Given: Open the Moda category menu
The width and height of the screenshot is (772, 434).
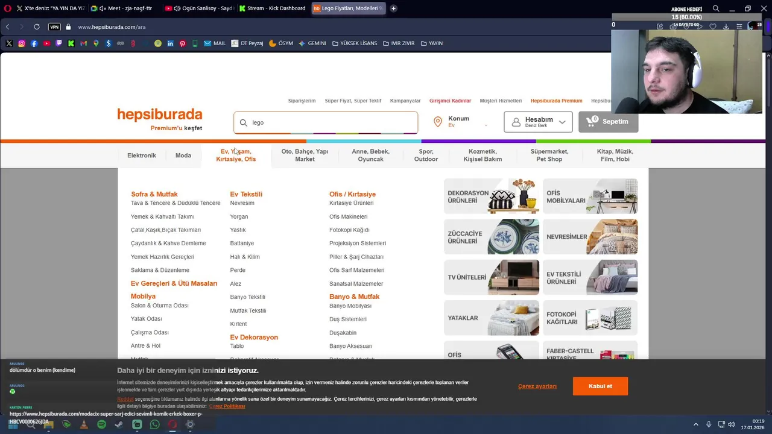Looking at the screenshot, I should [x=183, y=156].
